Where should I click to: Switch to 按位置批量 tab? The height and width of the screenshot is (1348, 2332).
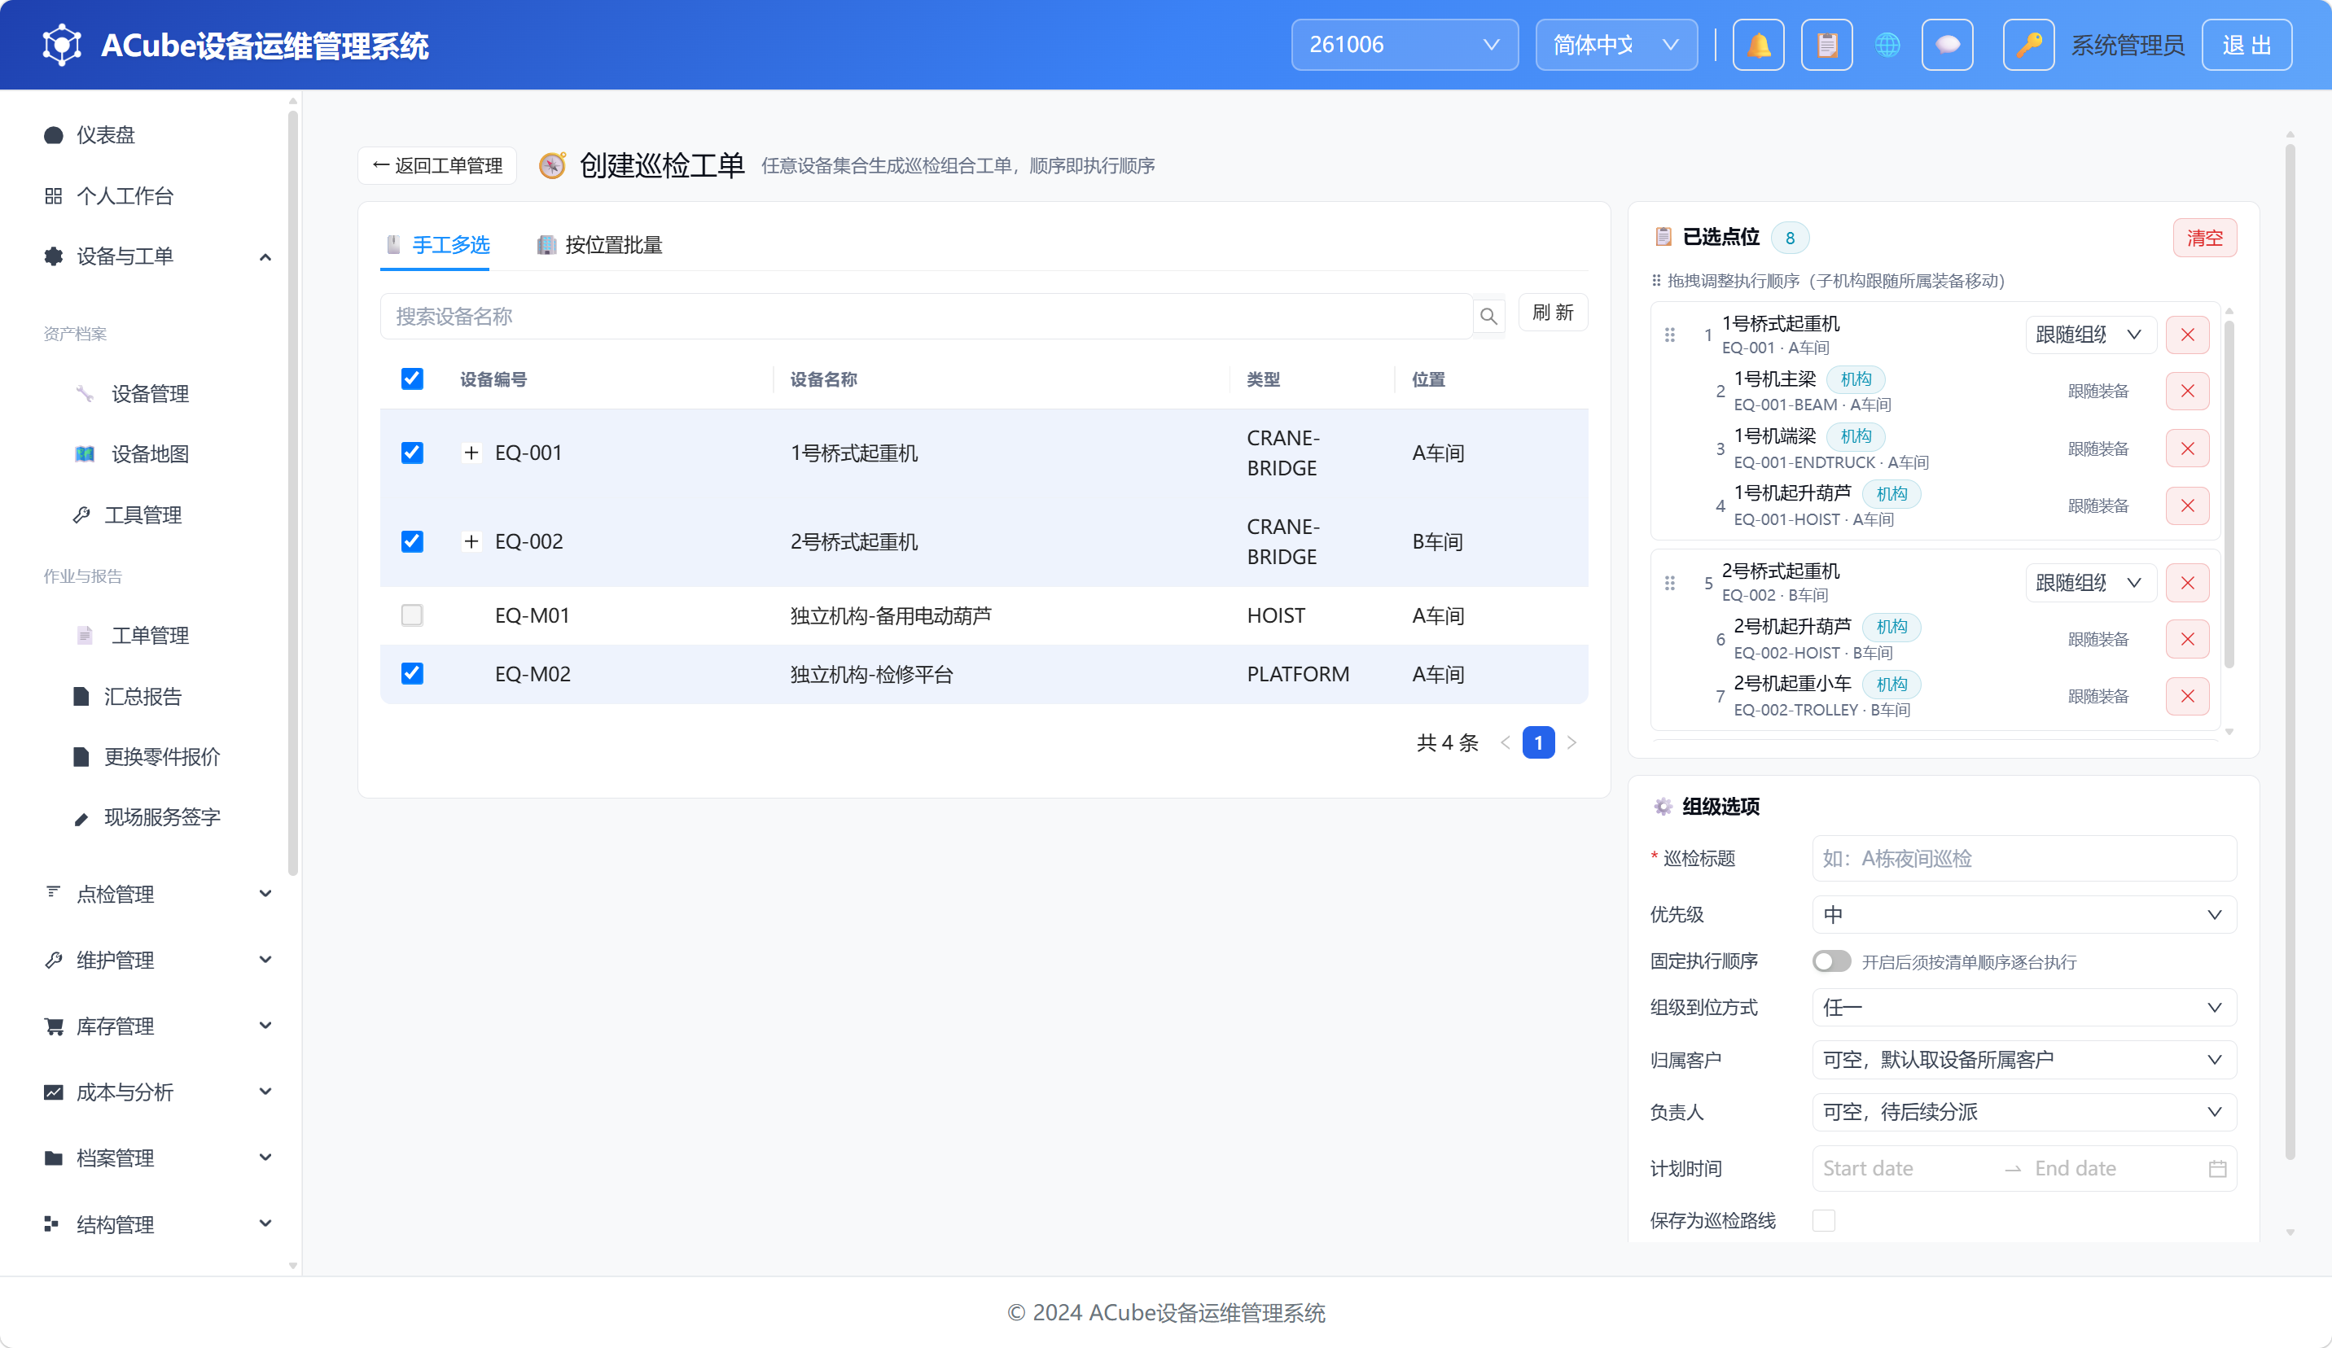599,245
